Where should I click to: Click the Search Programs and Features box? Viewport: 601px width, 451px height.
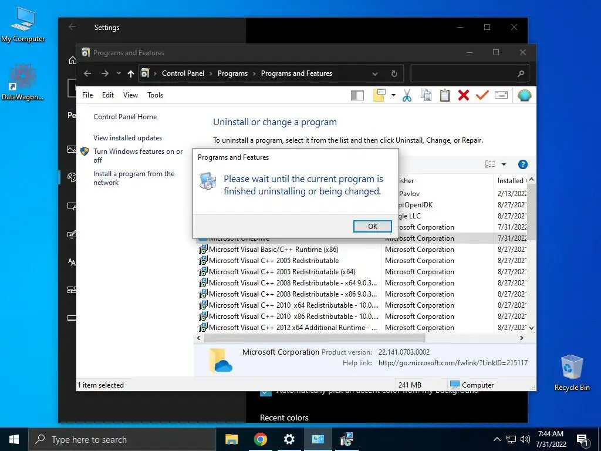tap(470, 73)
